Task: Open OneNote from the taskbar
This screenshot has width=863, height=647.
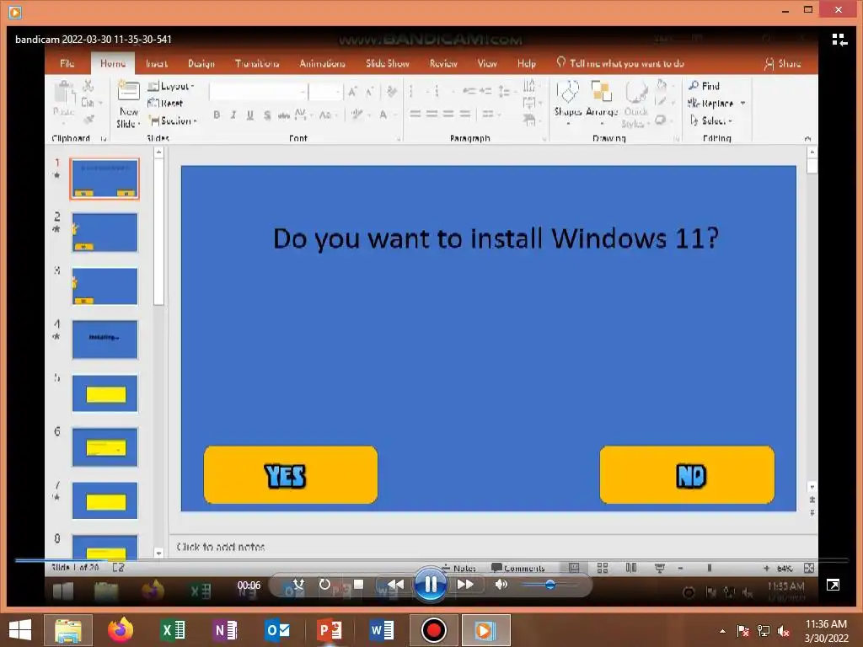Action: tap(225, 630)
